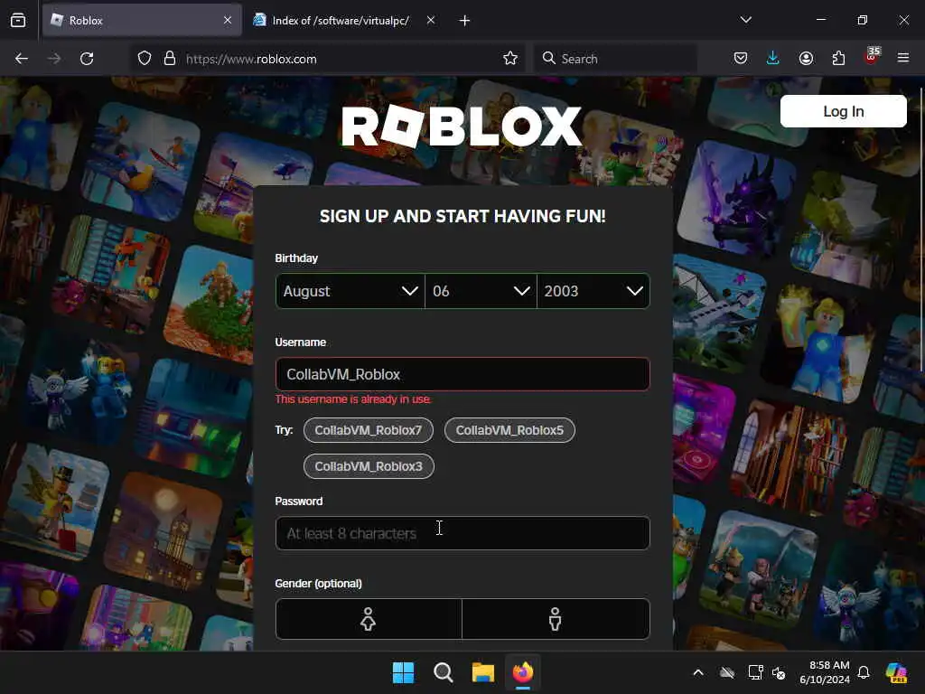Click the Firefox View icon in the tab bar
The height and width of the screenshot is (694, 925).
point(18,21)
